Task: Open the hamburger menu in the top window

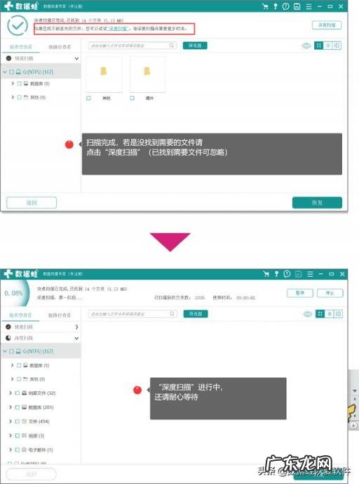Action: tap(309, 6)
